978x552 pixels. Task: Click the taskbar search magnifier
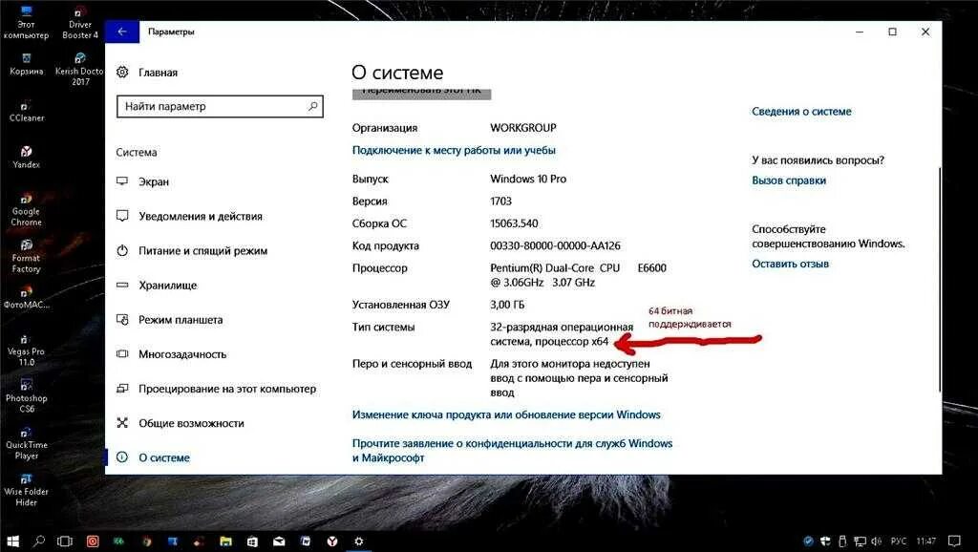(38, 541)
